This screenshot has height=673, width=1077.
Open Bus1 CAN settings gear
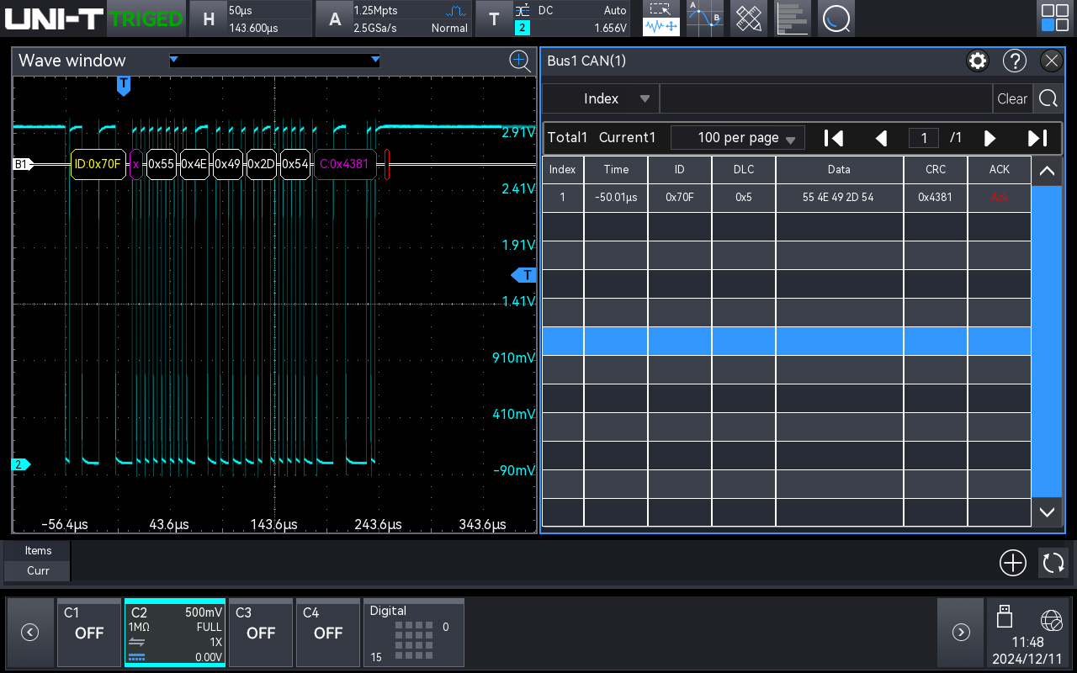click(978, 61)
